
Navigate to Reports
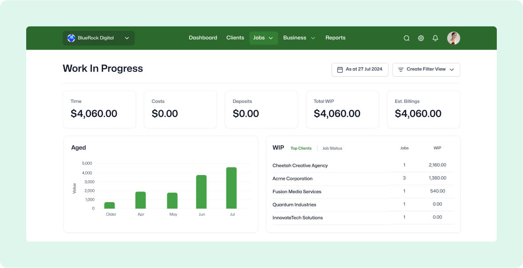click(x=335, y=38)
